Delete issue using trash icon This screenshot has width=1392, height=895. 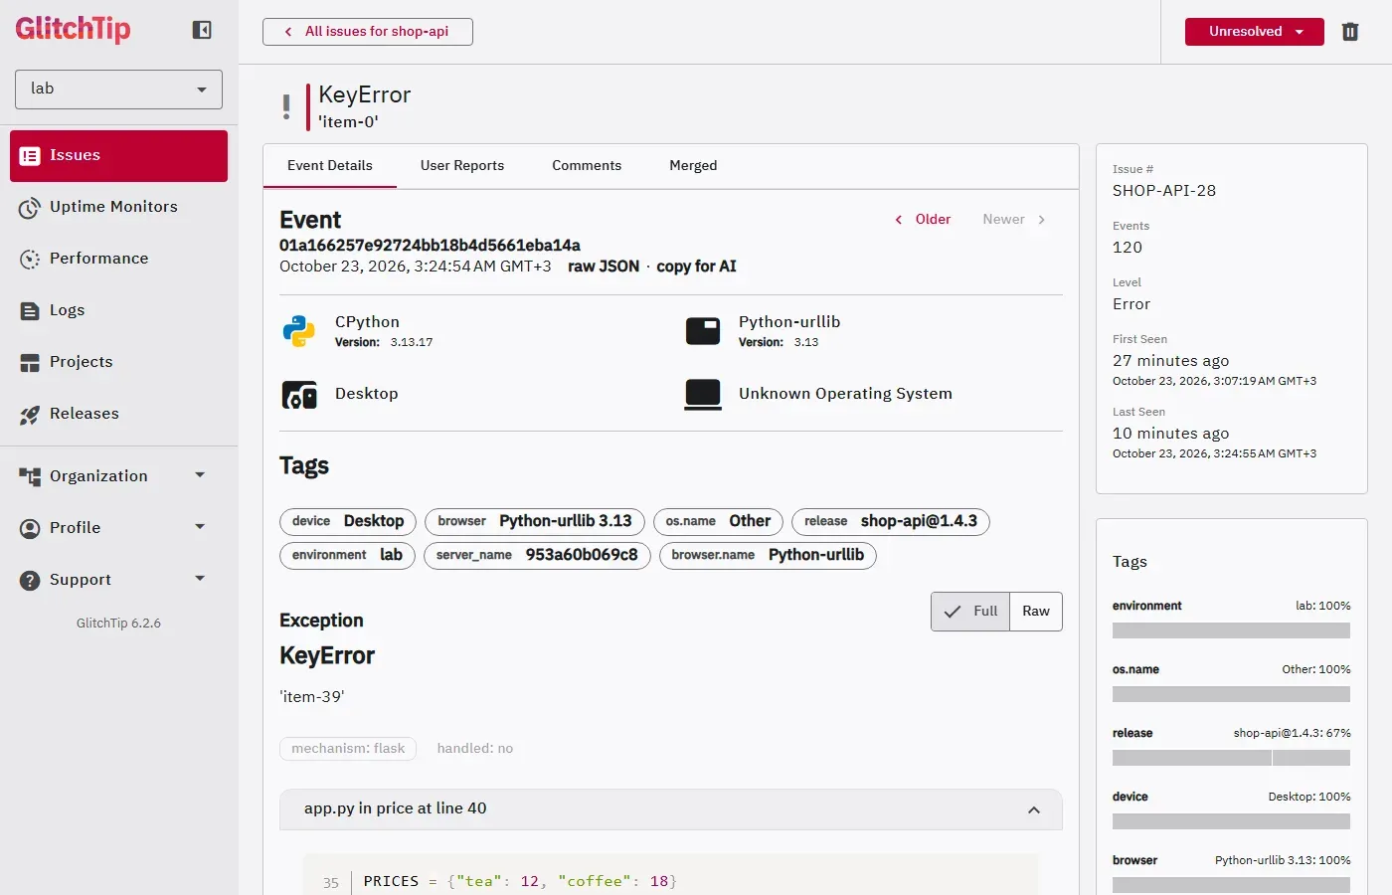(x=1350, y=32)
